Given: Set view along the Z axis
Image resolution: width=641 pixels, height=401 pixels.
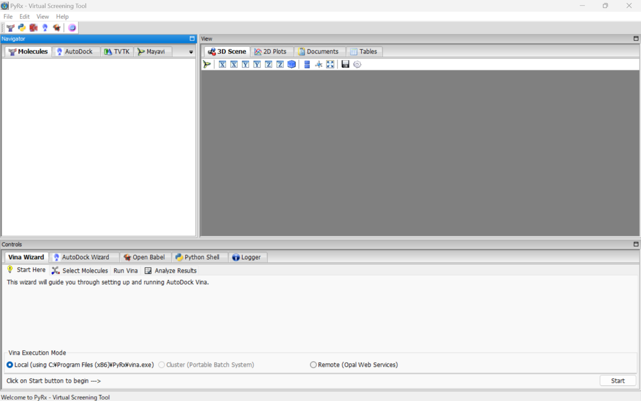Looking at the screenshot, I should [x=268, y=64].
